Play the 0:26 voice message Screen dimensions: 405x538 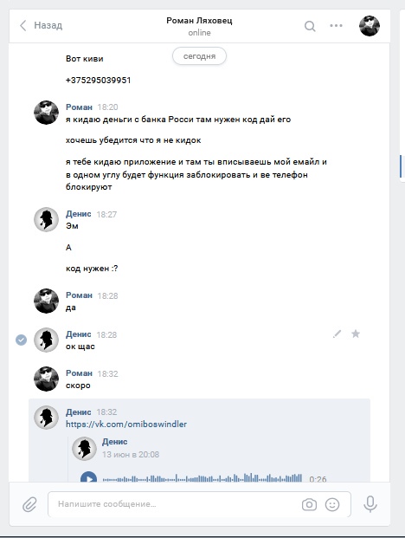point(88,477)
